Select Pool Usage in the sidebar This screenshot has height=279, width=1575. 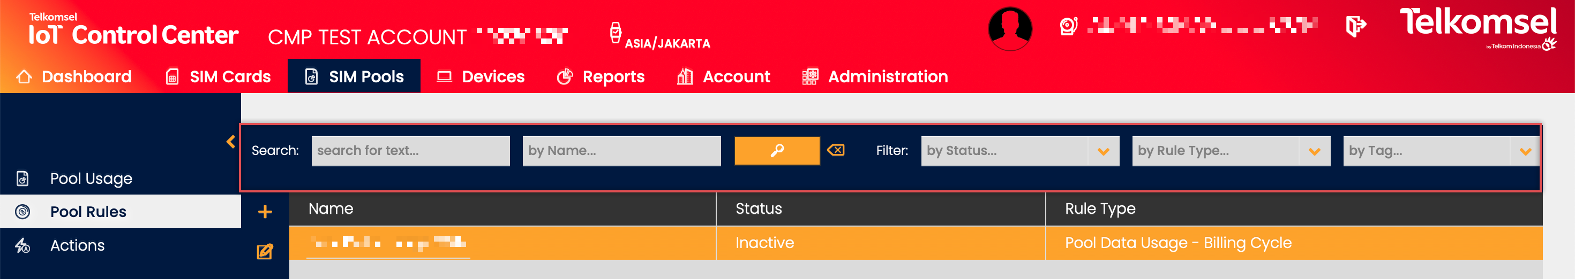[91, 179]
